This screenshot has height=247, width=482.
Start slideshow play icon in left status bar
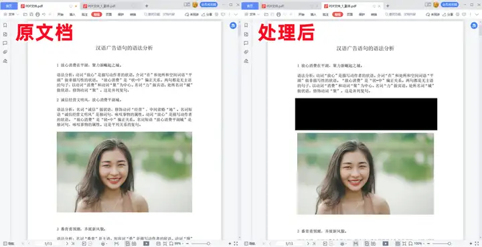pyautogui.click(x=147, y=243)
